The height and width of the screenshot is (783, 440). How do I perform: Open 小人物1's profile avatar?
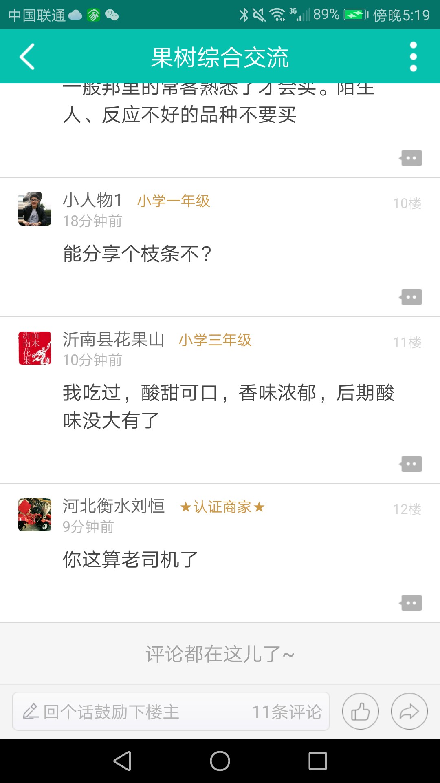pyautogui.click(x=35, y=209)
